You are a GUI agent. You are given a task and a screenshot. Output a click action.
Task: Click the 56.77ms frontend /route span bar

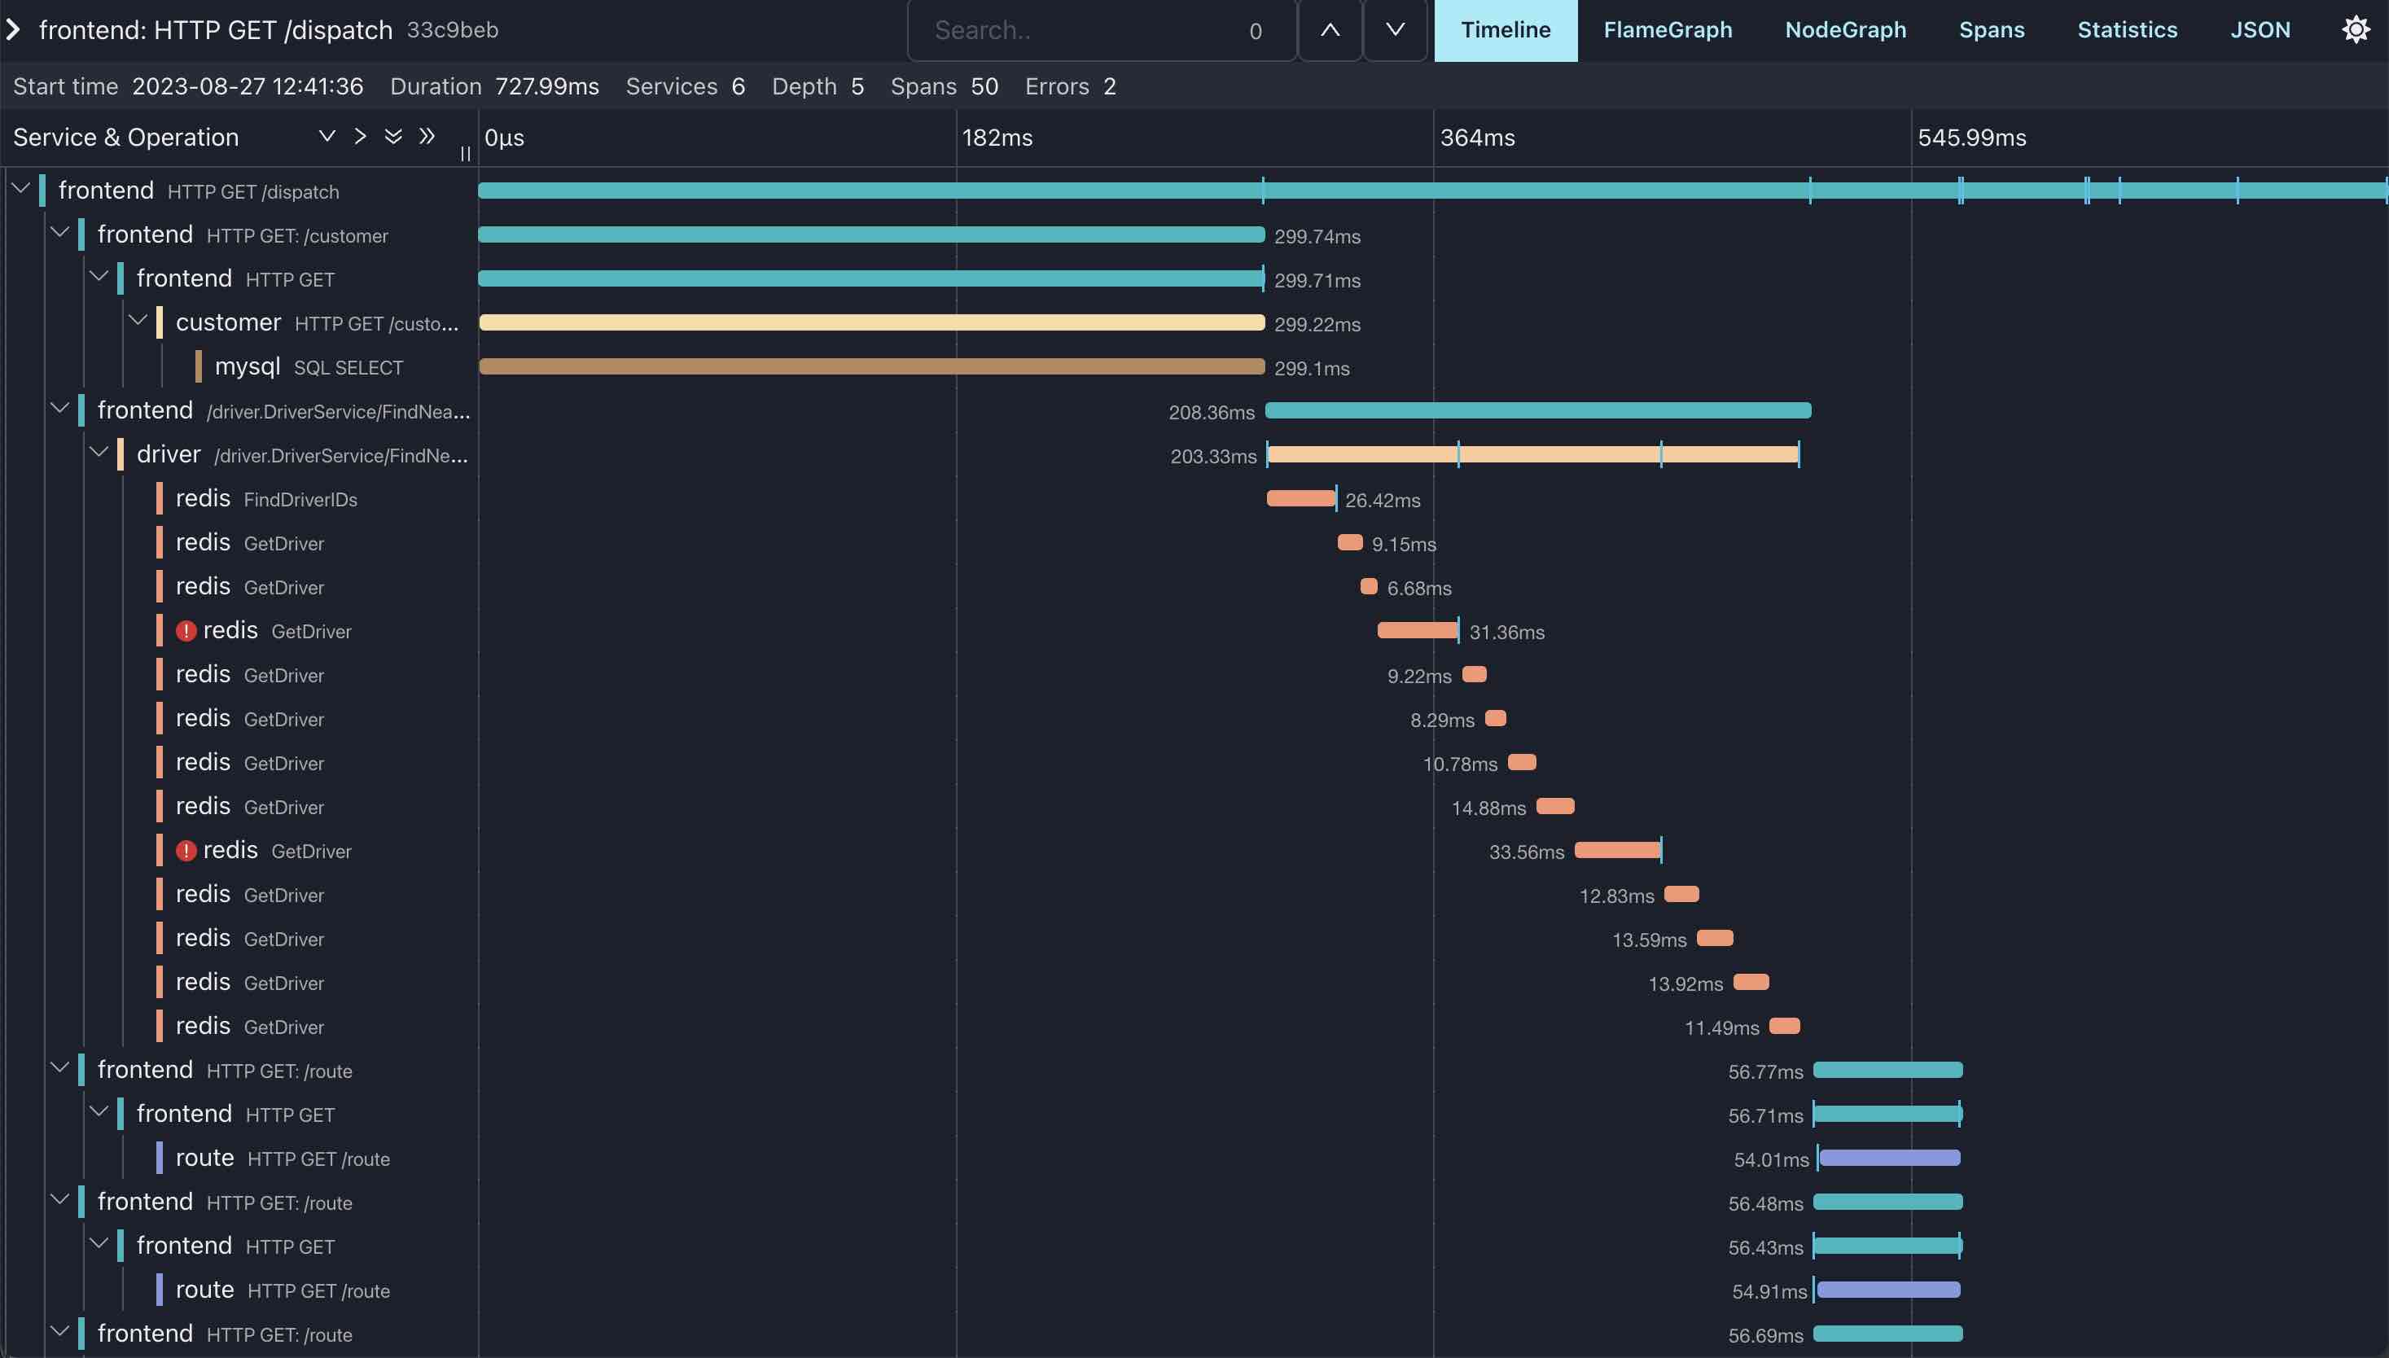[x=1888, y=1070]
